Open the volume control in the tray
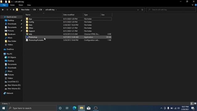197x111 pixels. [x=179, y=108]
